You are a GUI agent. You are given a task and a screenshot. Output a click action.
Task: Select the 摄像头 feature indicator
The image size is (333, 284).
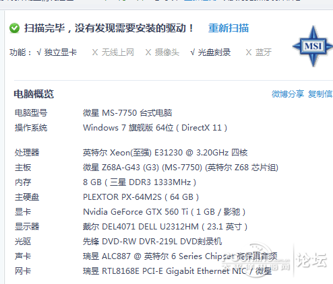point(162,52)
